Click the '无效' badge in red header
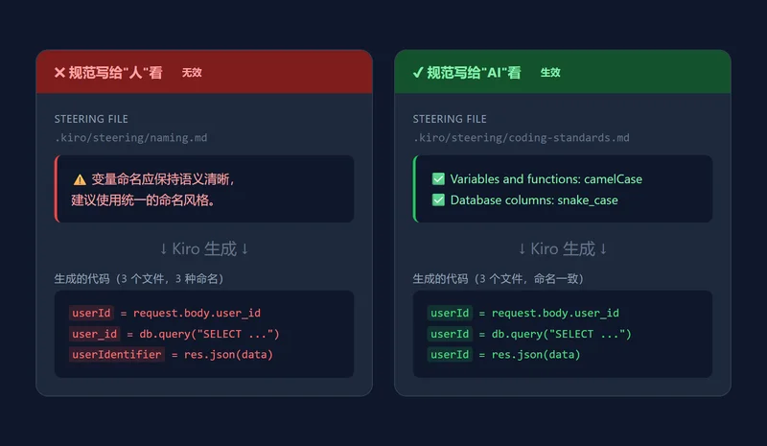 [192, 73]
